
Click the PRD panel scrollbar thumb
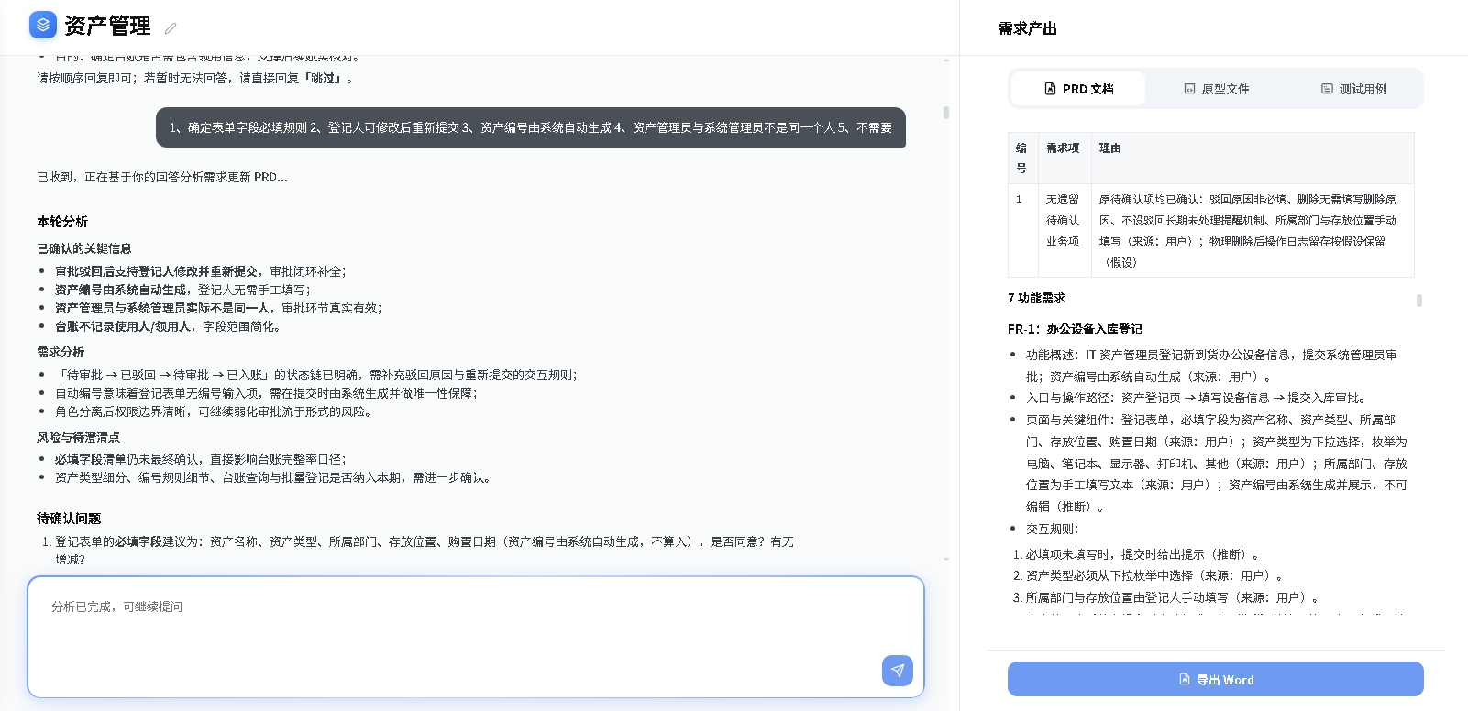point(1419,301)
